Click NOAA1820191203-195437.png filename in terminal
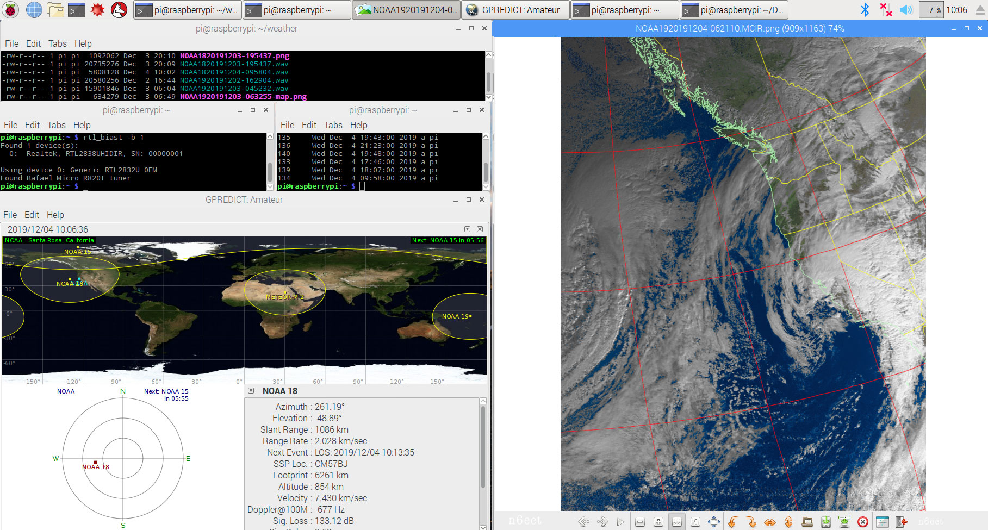This screenshot has height=530, width=988. 234,55
